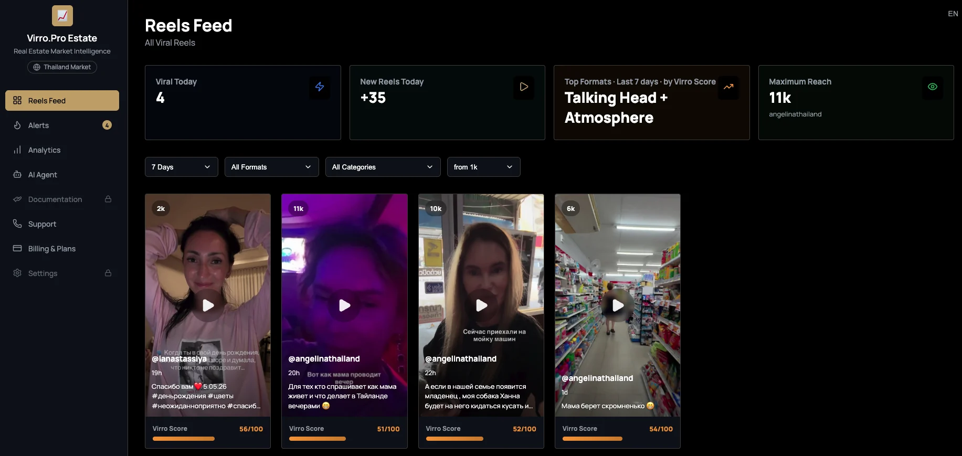Click the Analytics bar chart icon
The image size is (962, 456).
pyautogui.click(x=17, y=150)
